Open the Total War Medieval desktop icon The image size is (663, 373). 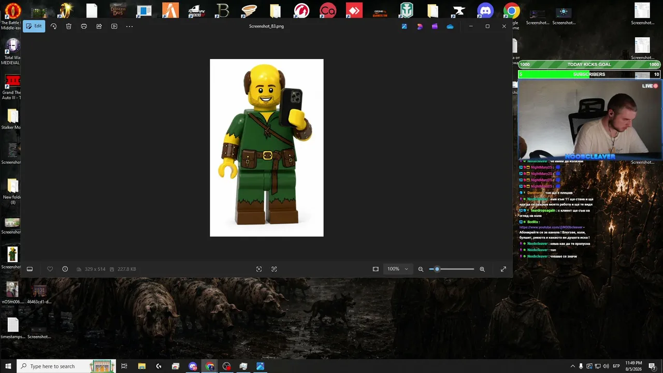pos(11,52)
